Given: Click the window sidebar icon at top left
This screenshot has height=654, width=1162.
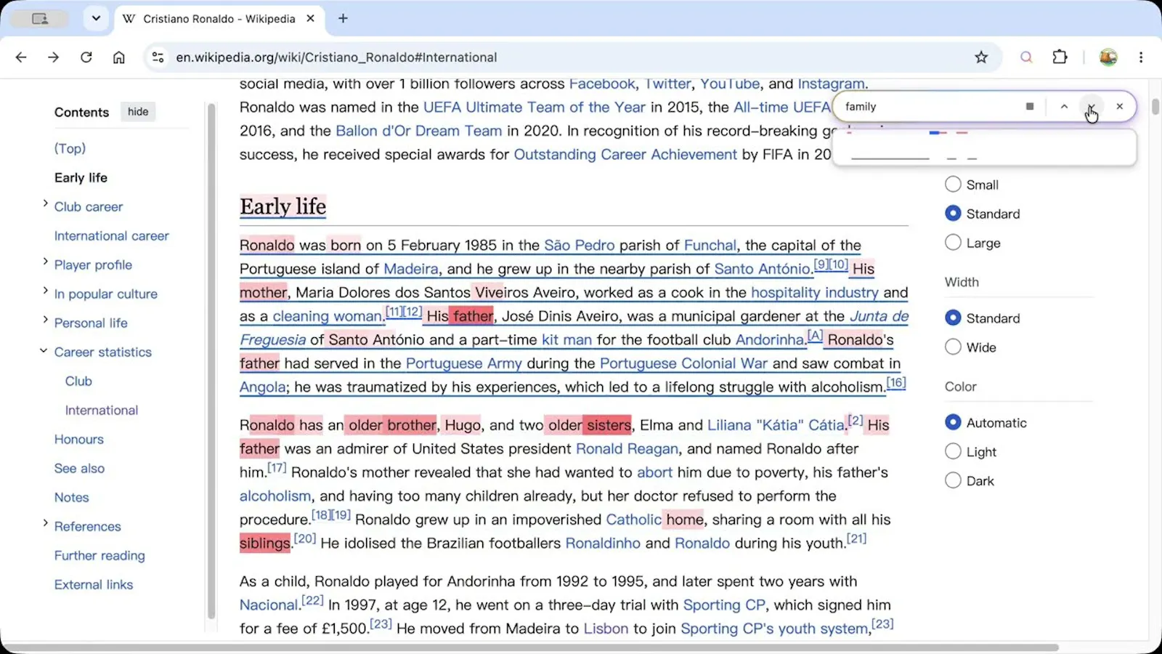Looking at the screenshot, I should pyautogui.click(x=40, y=19).
